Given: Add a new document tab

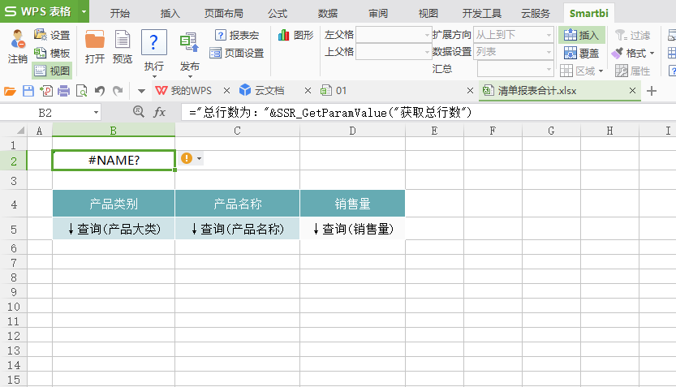Looking at the screenshot, I should [x=652, y=91].
